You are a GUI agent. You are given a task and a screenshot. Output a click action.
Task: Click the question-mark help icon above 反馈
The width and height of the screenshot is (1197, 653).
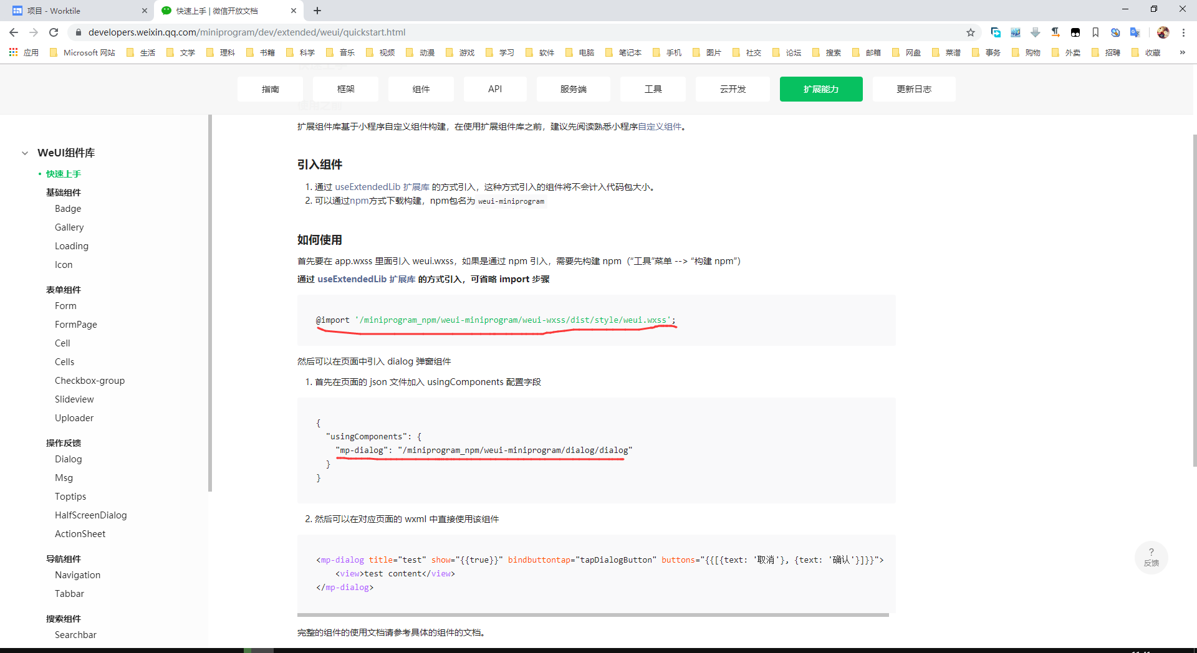point(1151,551)
